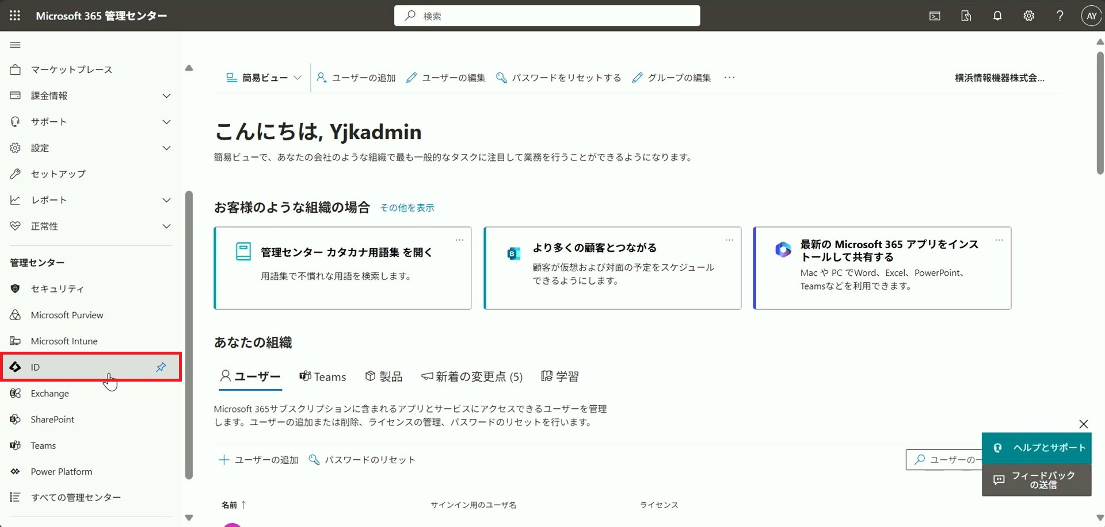Click ユーザーの追加 above the user list
The height and width of the screenshot is (527, 1105).
click(x=259, y=460)
